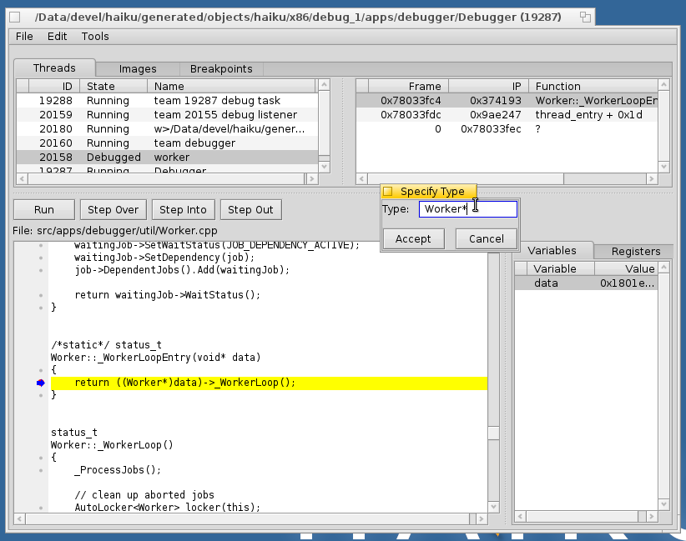Click the Run button
This screenshot has width=686, height=541.
pyautogui.click(x=44, y=210)
